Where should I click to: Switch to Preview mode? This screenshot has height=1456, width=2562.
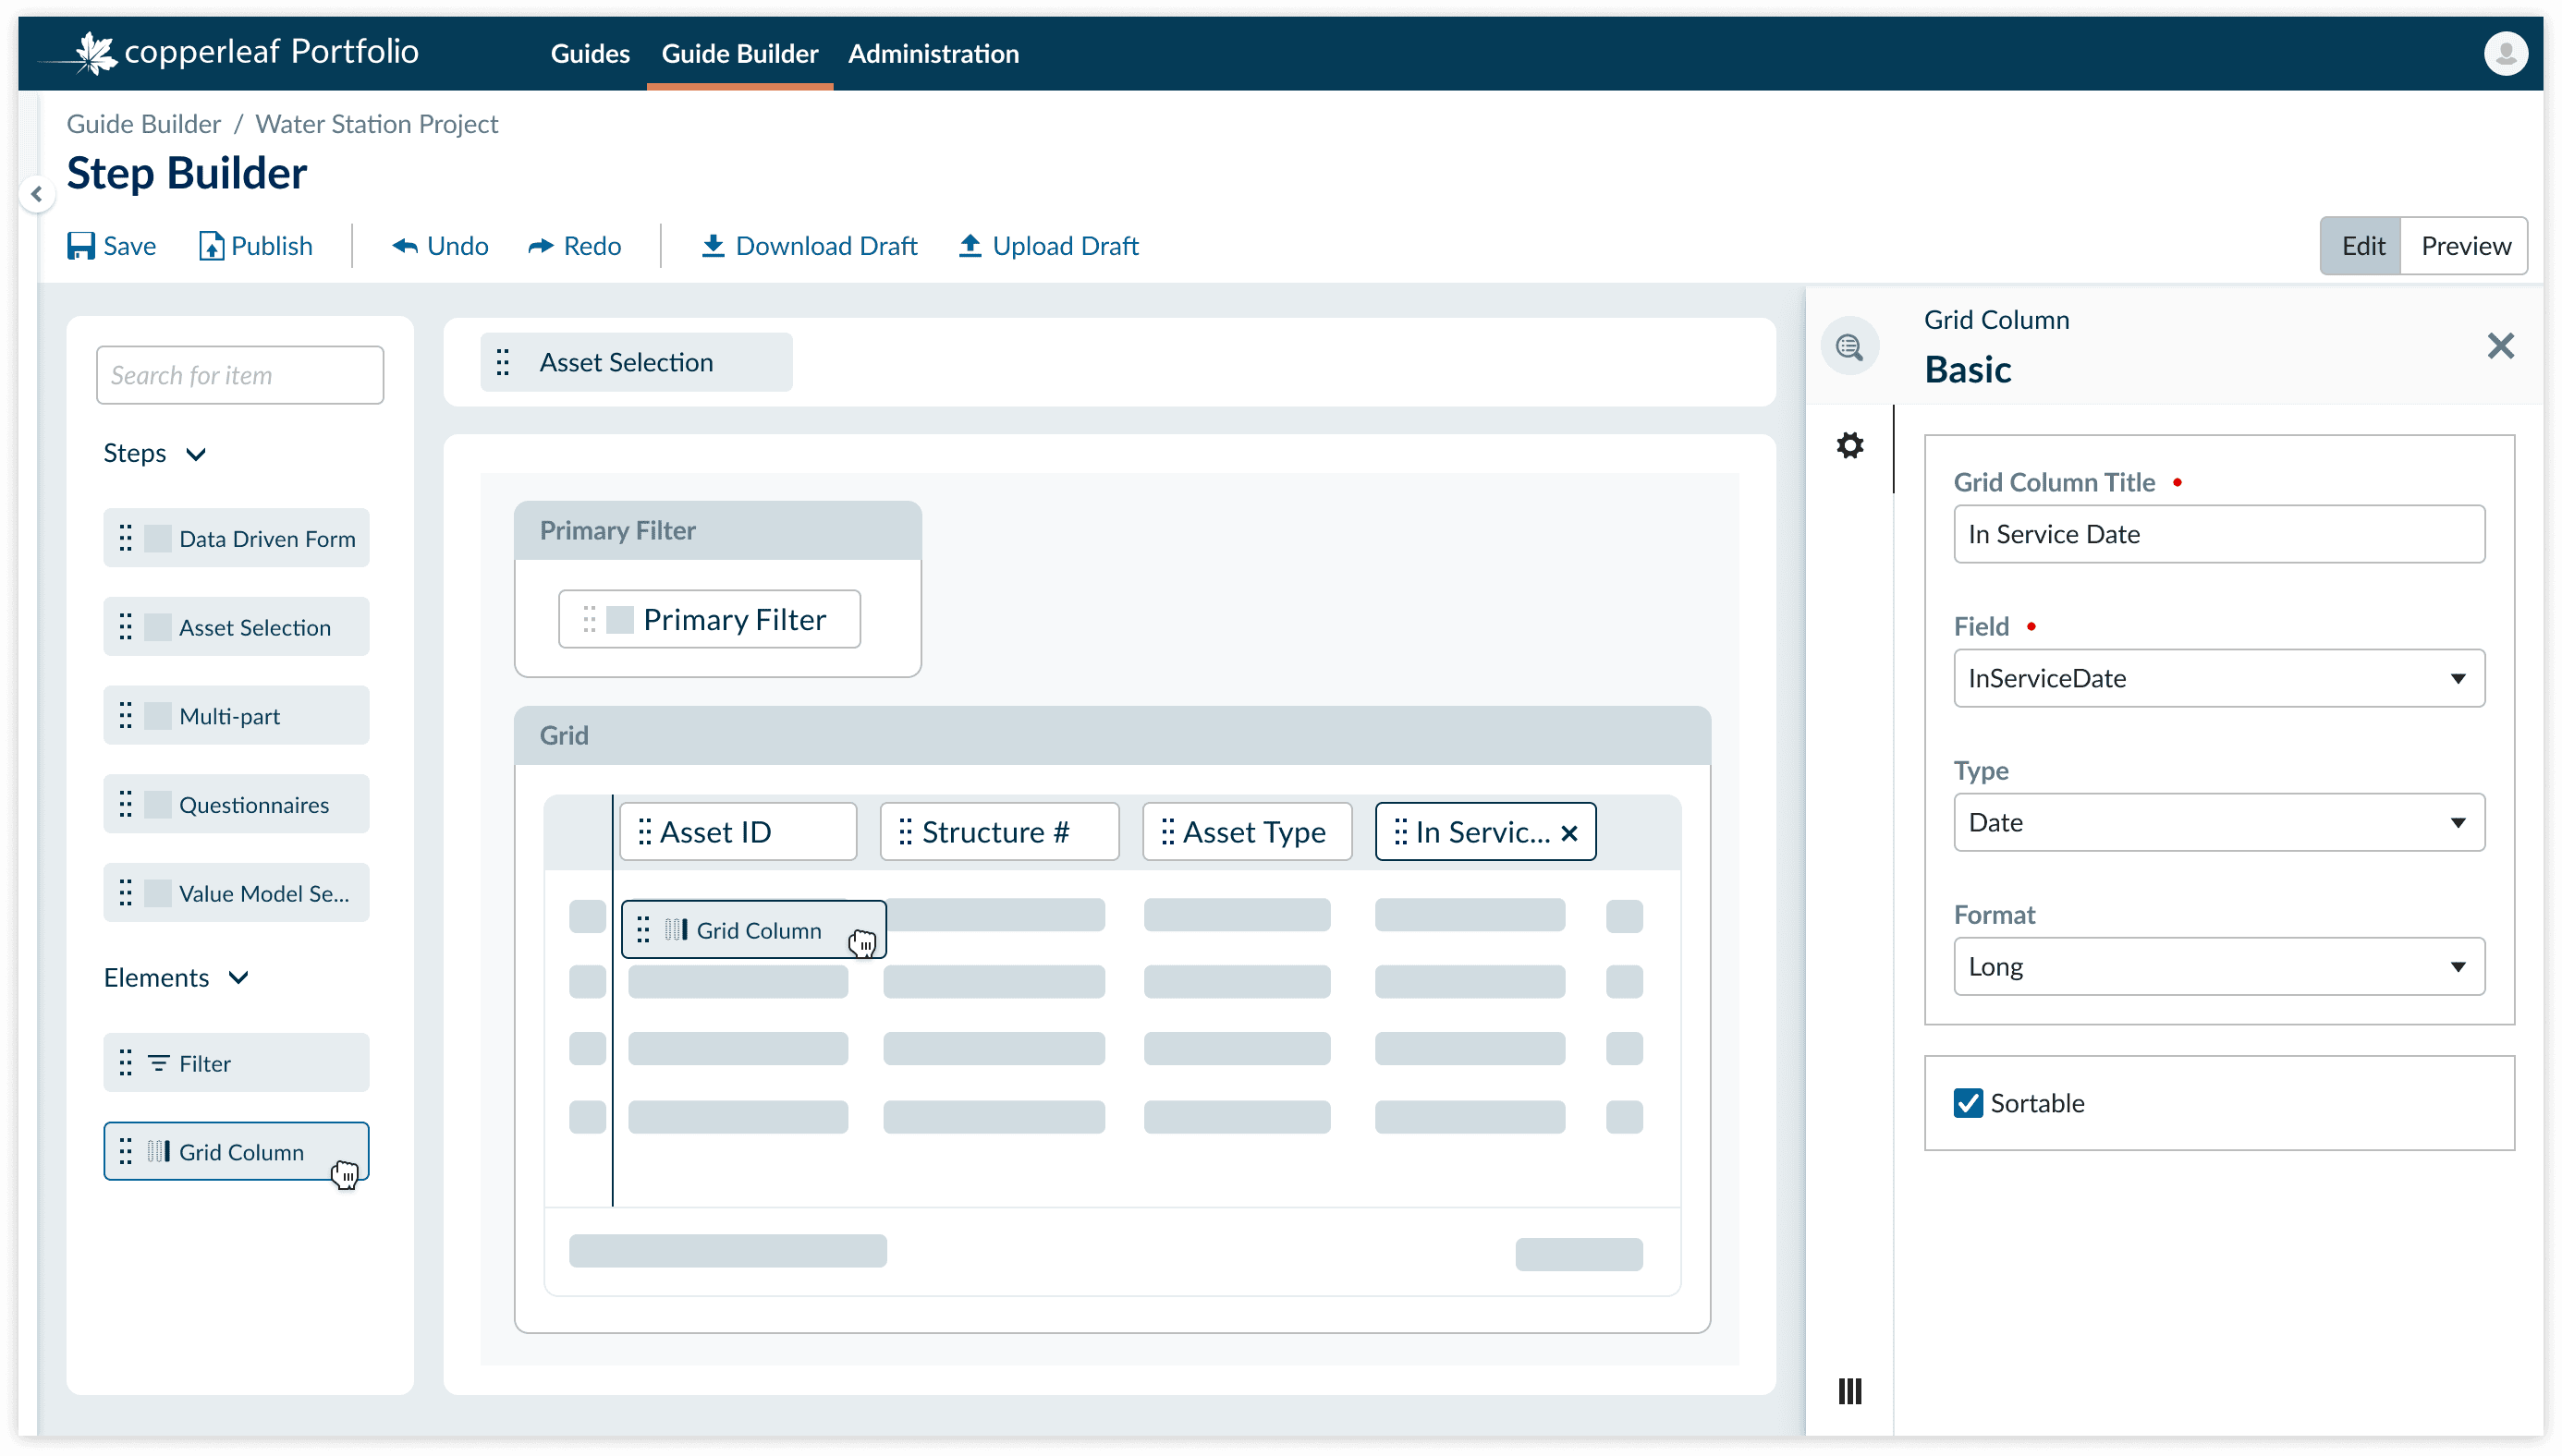click(x=2465, y=246)
